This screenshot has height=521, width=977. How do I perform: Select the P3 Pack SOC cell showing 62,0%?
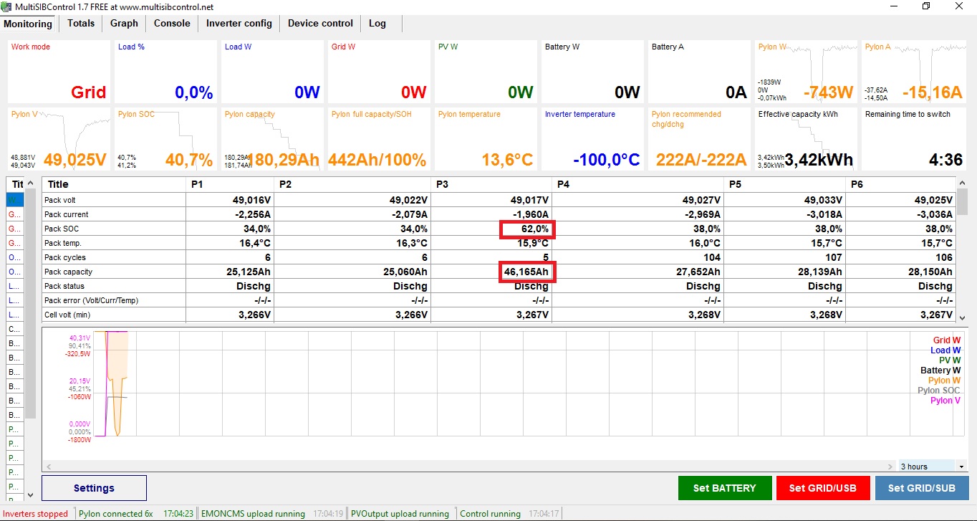coord(527,229)
